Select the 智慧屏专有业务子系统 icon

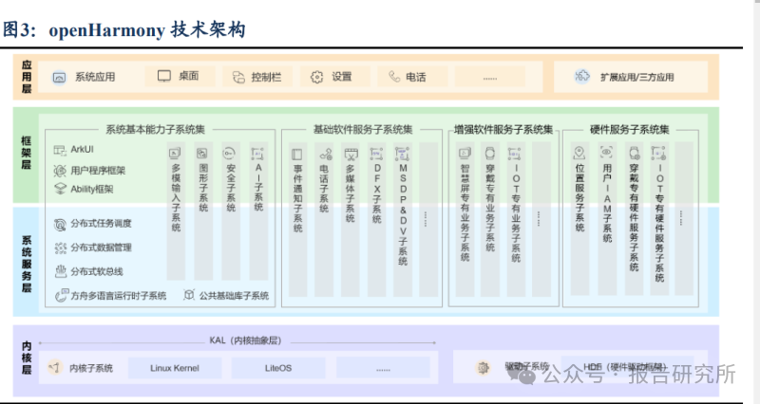(465, 154)
